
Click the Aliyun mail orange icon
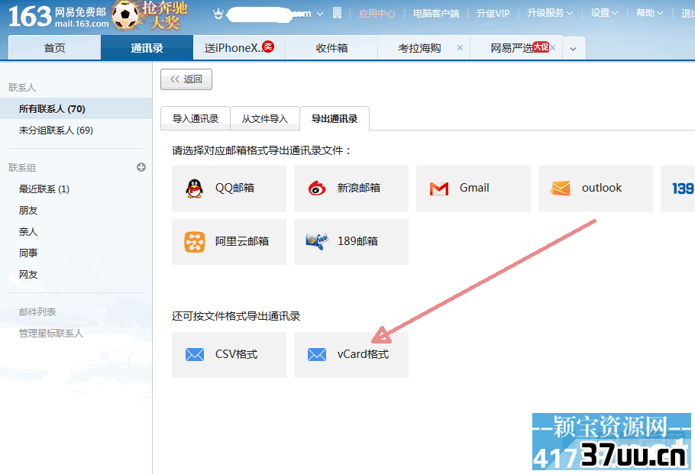point(195,242)
